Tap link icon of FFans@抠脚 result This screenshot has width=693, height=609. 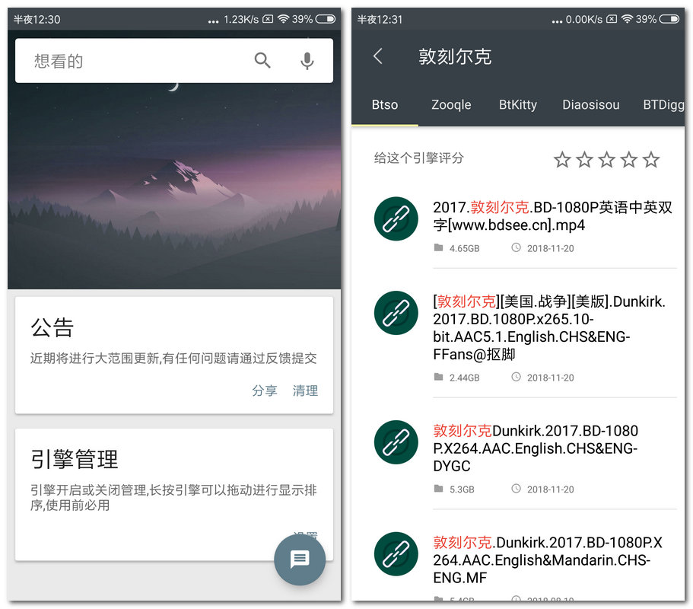[x=396, y=312]
